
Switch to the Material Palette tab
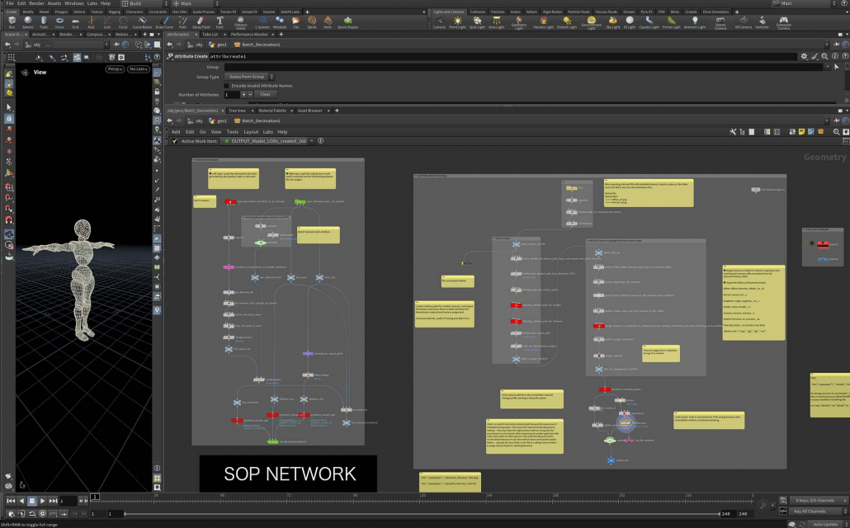(x=272, y=110)
